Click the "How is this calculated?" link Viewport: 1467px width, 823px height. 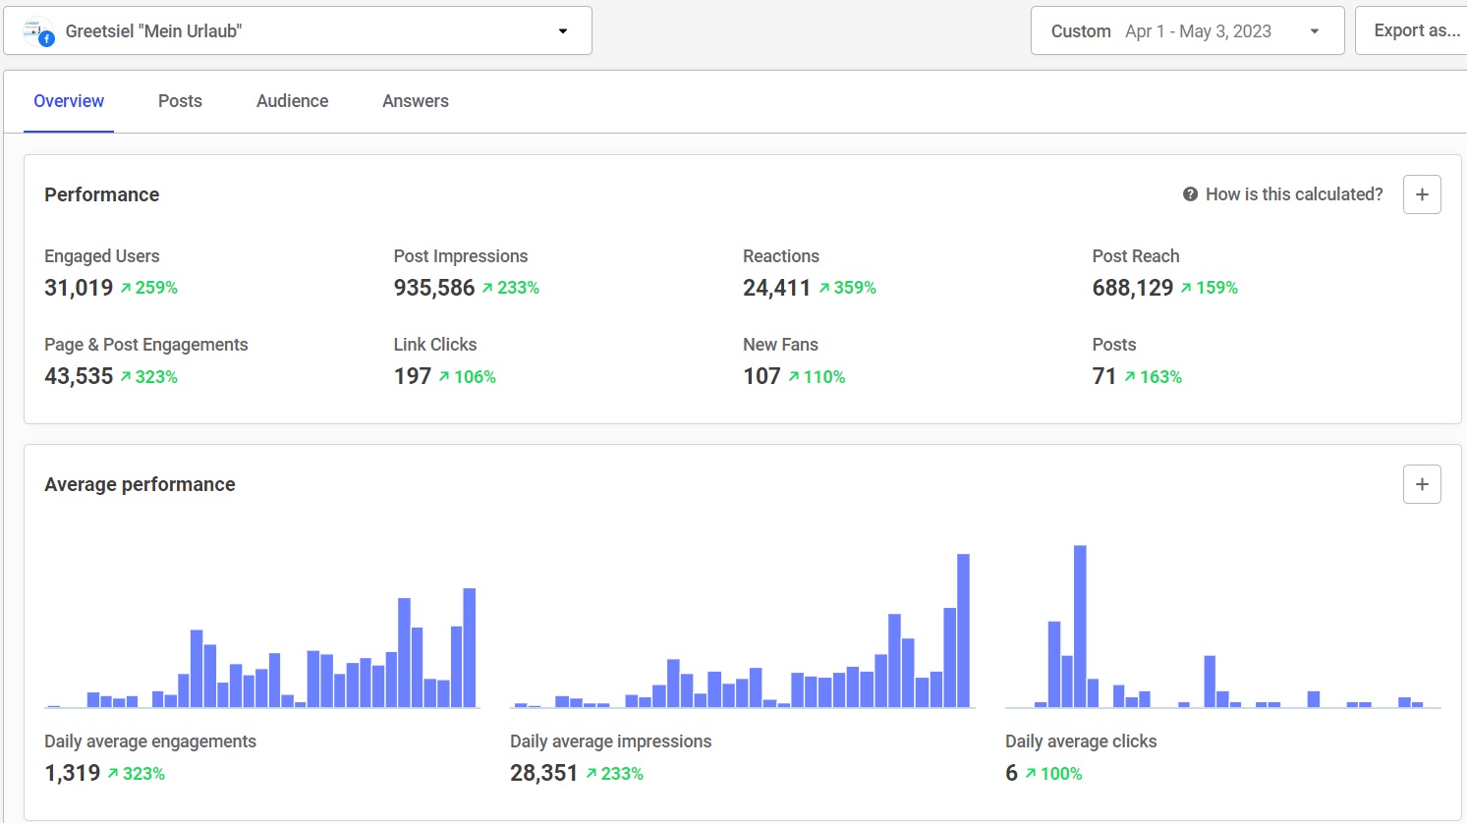(1294, 193)
